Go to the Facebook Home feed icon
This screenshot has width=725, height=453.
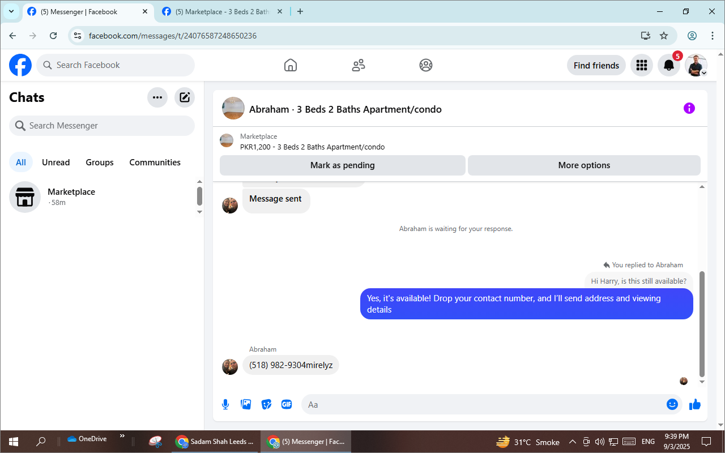(x=291, y=65)
